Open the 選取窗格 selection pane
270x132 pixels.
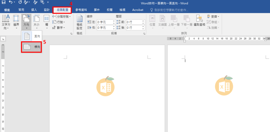tap(199, 21)
